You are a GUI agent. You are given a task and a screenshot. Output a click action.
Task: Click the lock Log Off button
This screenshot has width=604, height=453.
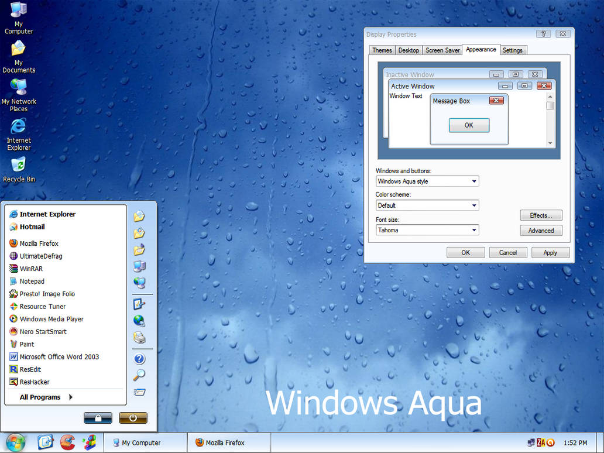coord(98,418)
